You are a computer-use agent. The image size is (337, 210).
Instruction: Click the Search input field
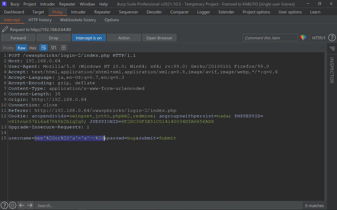(x=168, y=206)
